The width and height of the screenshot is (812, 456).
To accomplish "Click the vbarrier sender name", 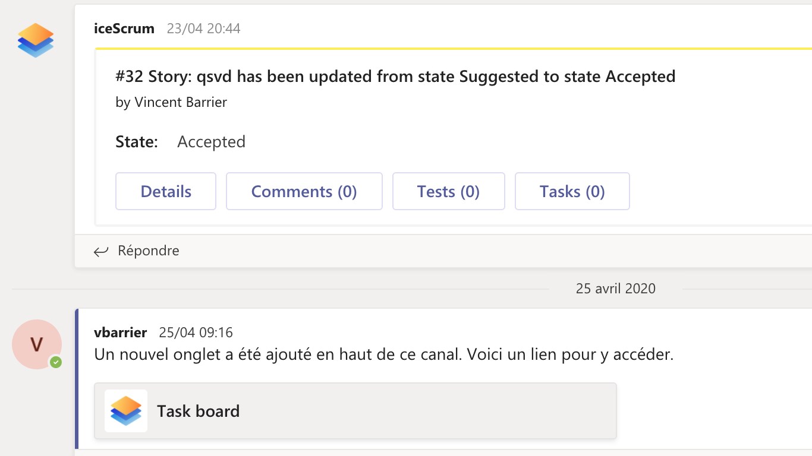I will pos(121,332).
